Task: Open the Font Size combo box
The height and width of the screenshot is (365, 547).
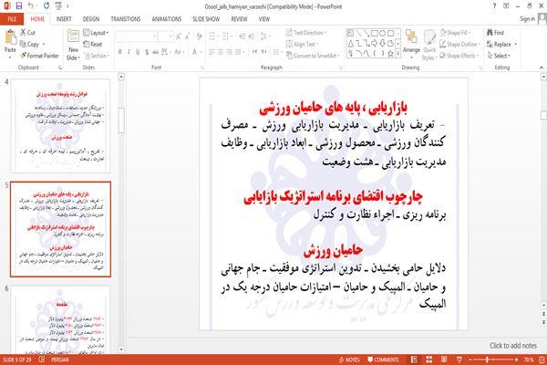Action: point(165,36)
